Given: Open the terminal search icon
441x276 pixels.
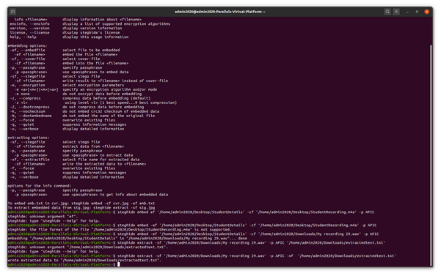Looking at the screenshot, I should point(387,12).
